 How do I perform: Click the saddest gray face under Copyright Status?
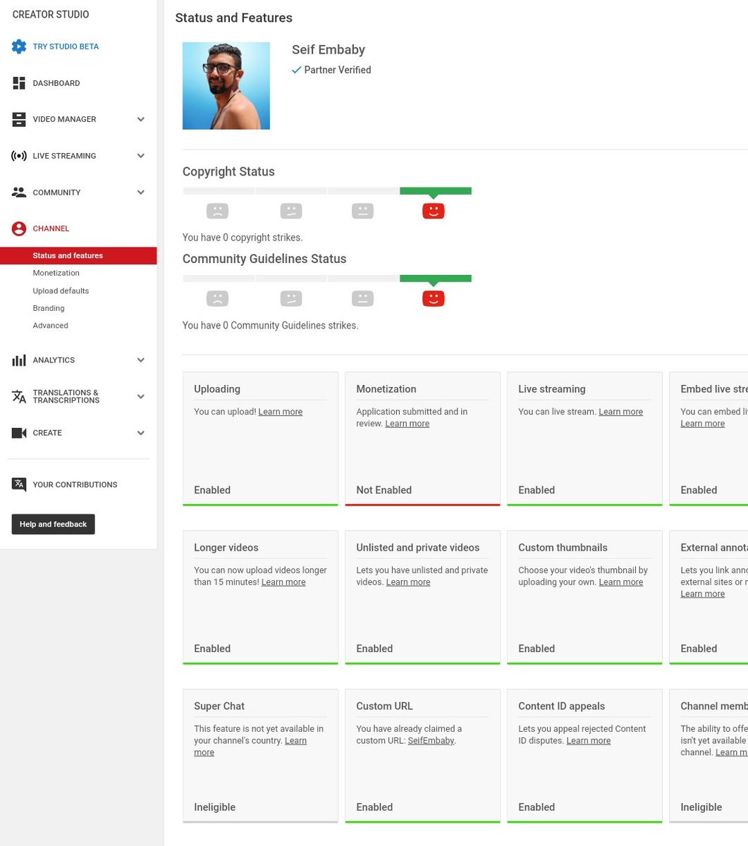[218, 211]
